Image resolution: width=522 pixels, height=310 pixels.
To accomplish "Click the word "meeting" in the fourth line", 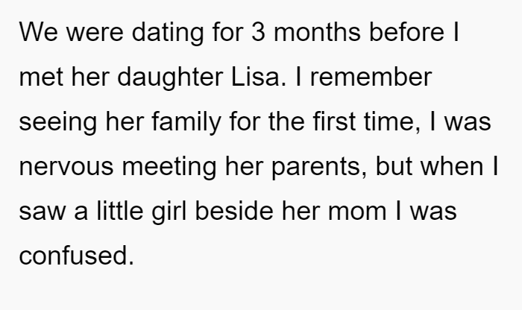I will point(169,167).
